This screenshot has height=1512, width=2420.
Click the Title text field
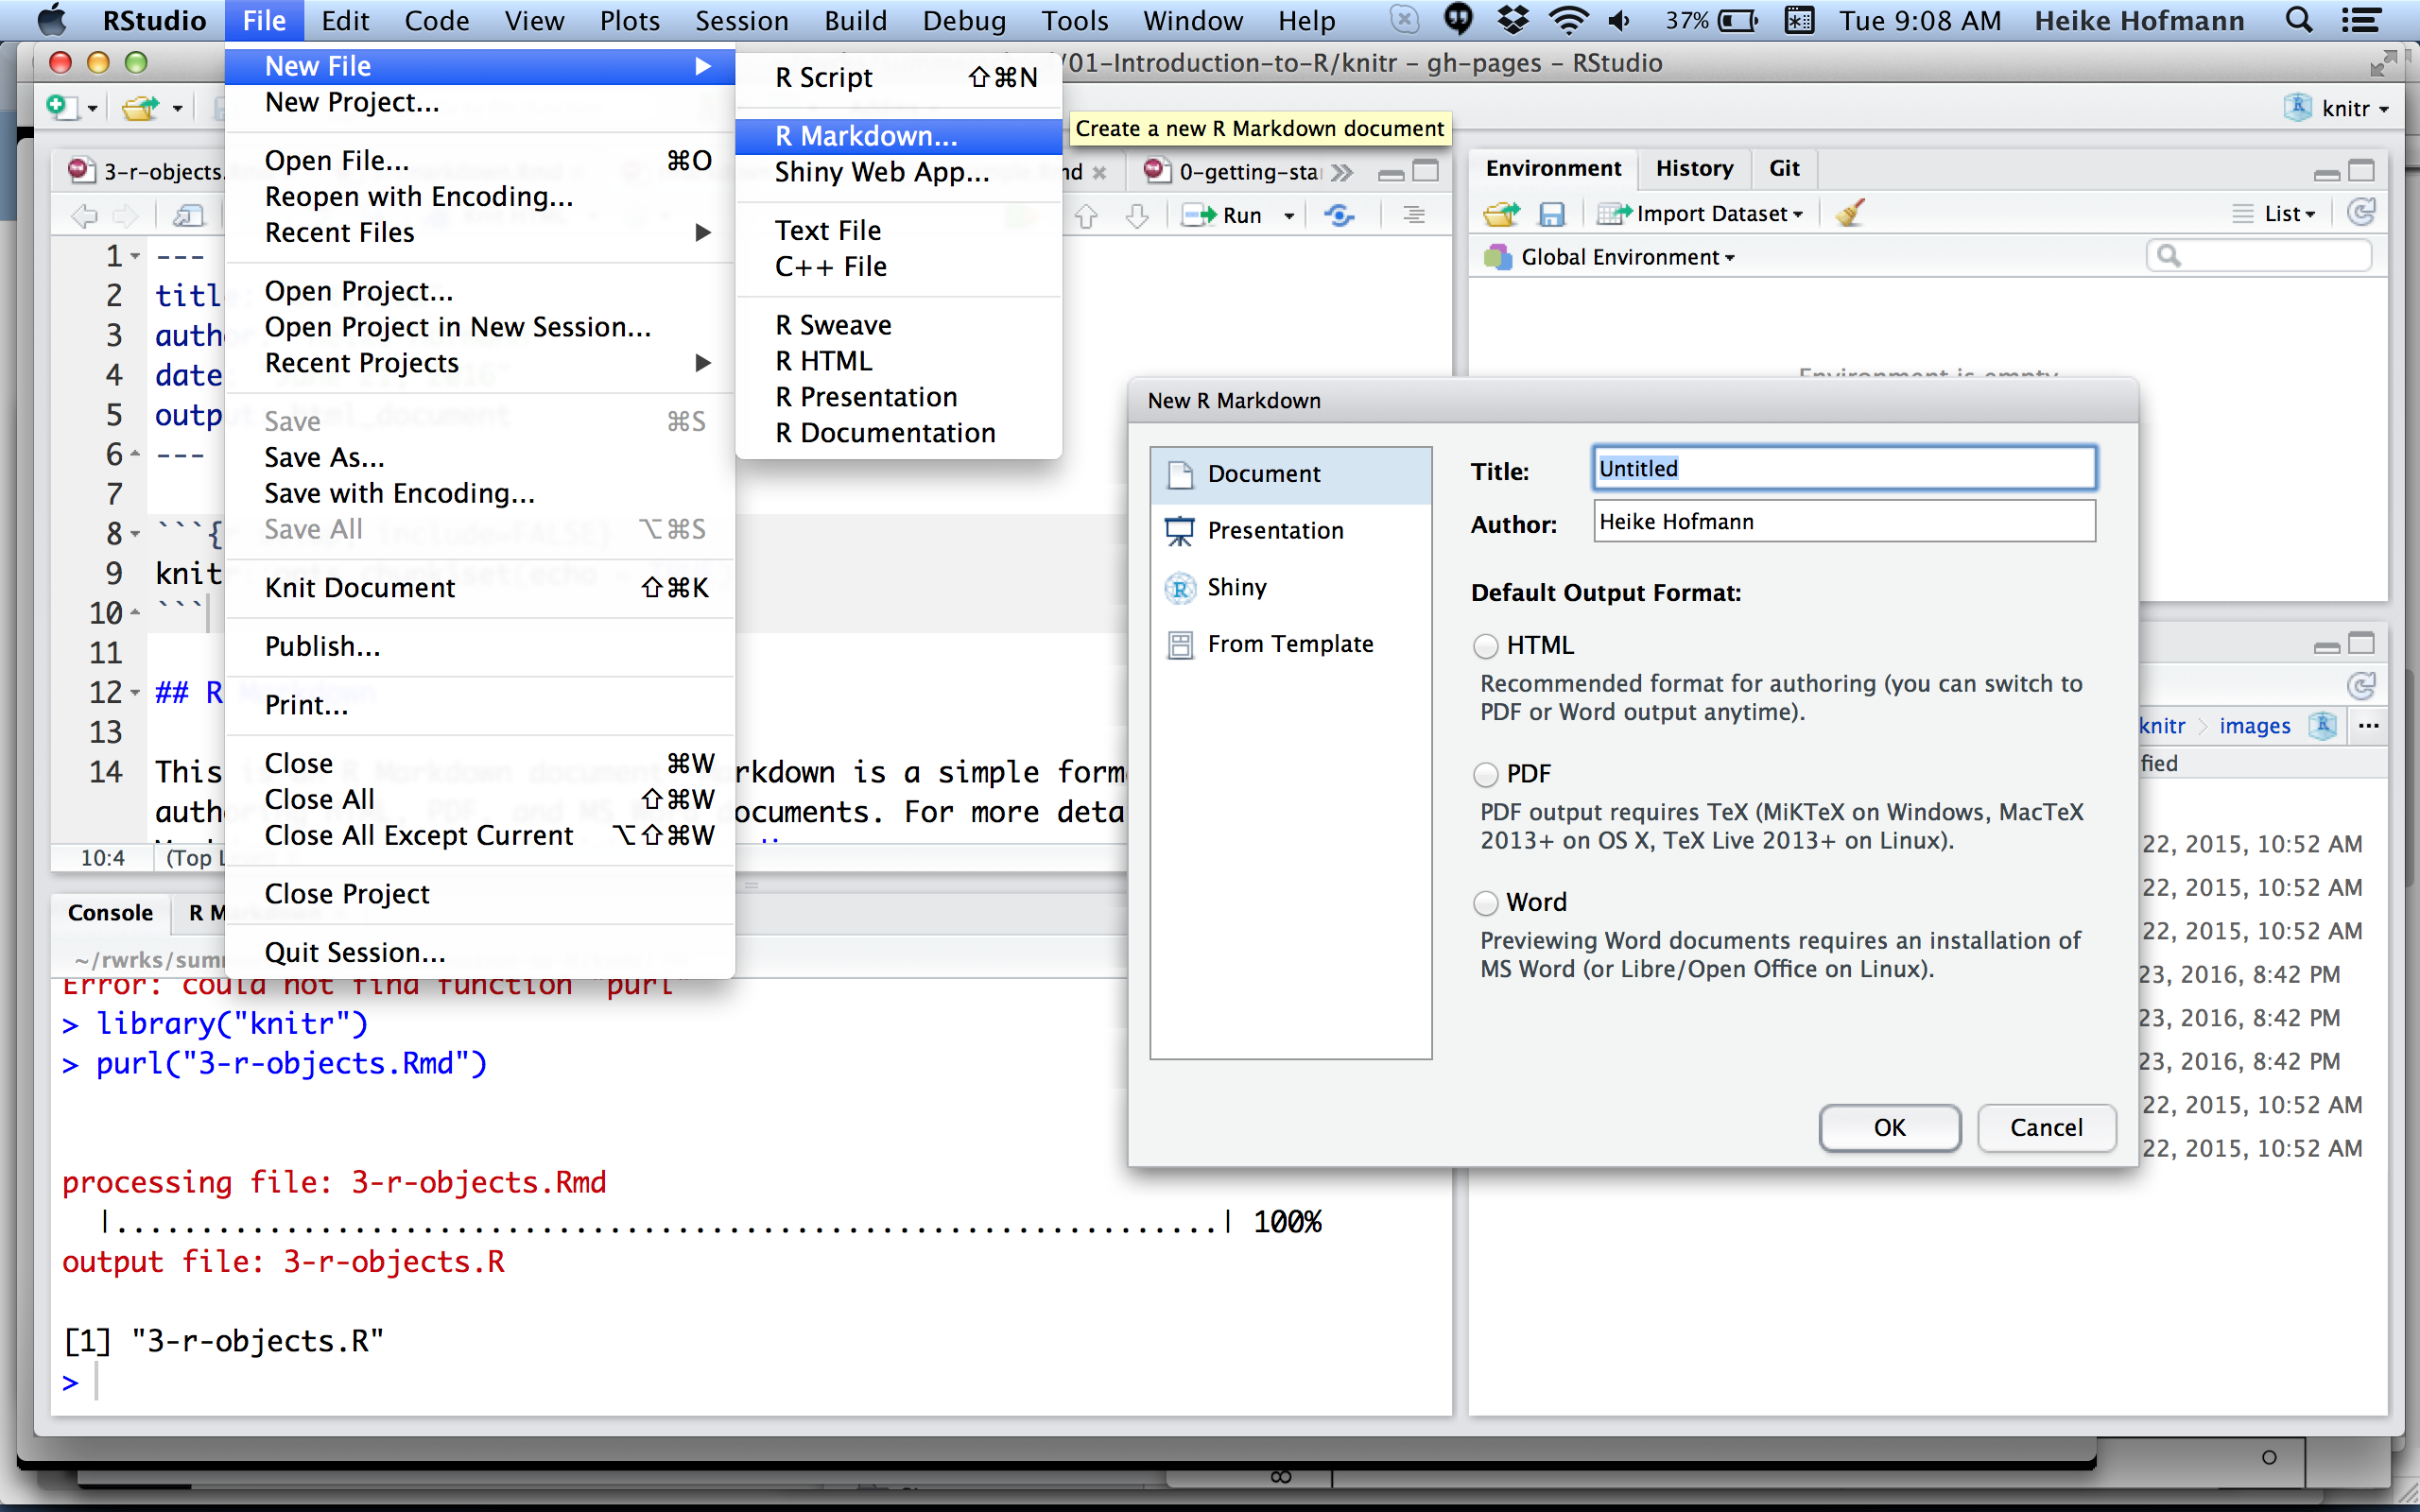1843,468
